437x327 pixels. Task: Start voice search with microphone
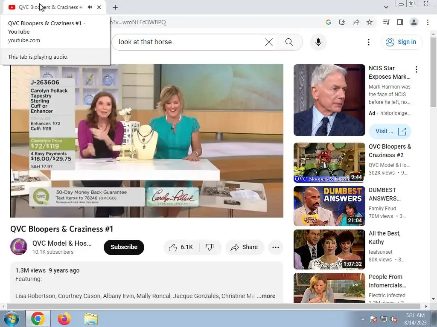click(318, 42)
